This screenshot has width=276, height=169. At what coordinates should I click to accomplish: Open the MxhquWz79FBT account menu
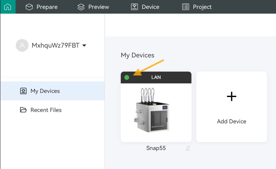(55, 45)
